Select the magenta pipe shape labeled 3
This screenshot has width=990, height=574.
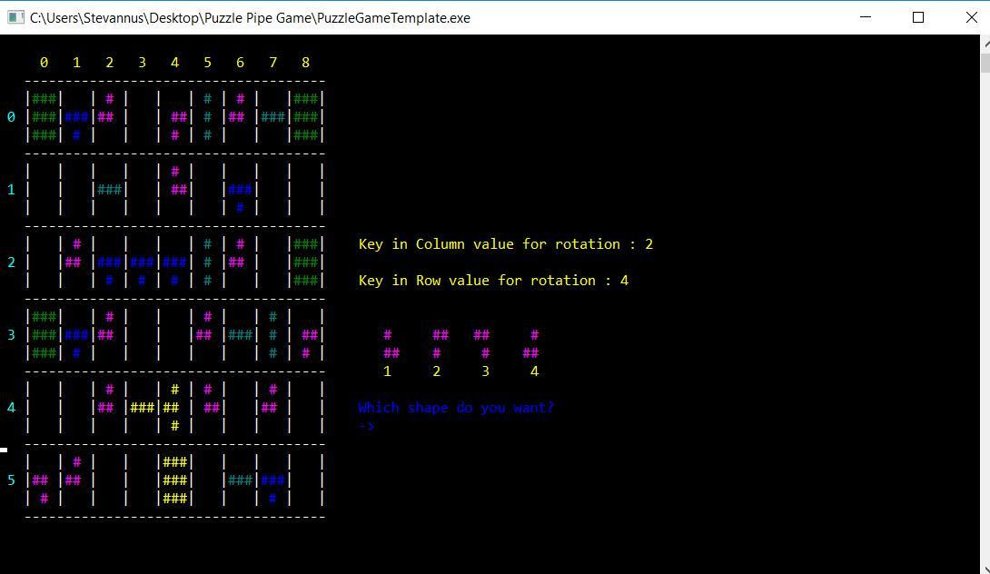click(481, 343)
